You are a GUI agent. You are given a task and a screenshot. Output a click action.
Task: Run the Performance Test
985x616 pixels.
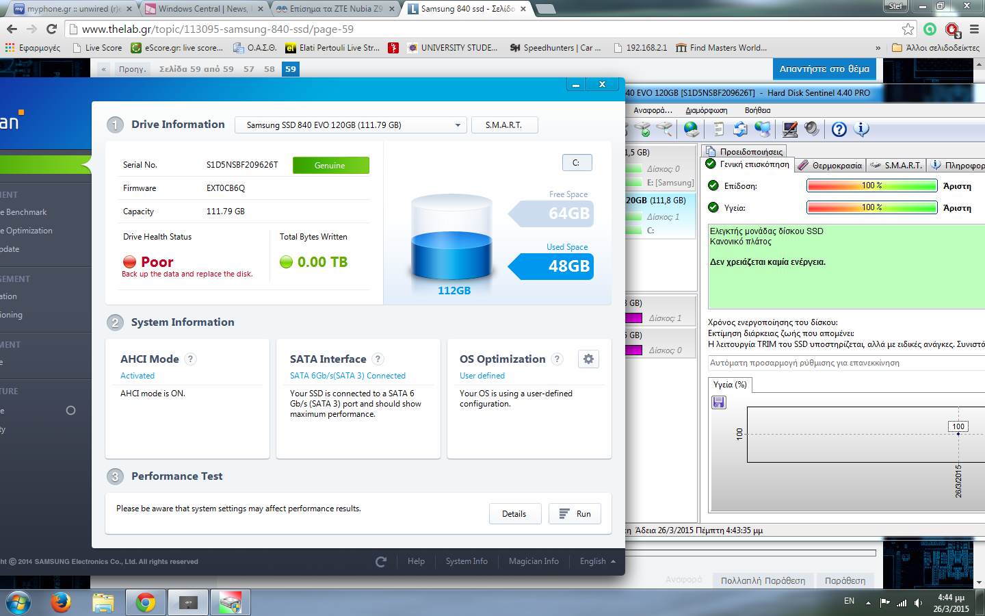pos(575,514)
